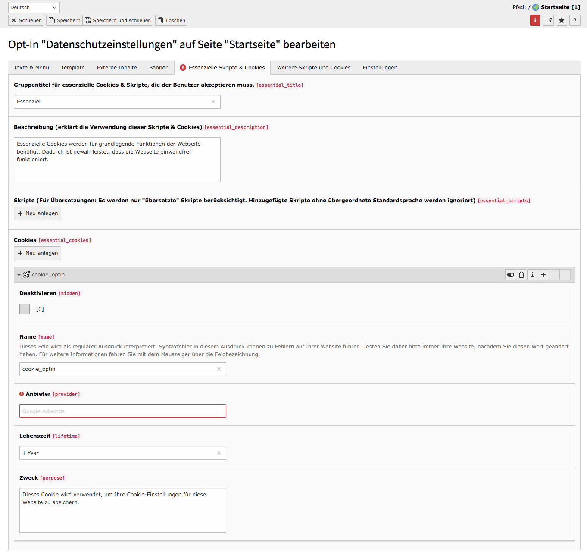Image resolution: width=587 pixels, height=552 pixels.
Task: Delete cookie_optin via the trash icon
Action: pyautogui.click(x=521, y=275)
